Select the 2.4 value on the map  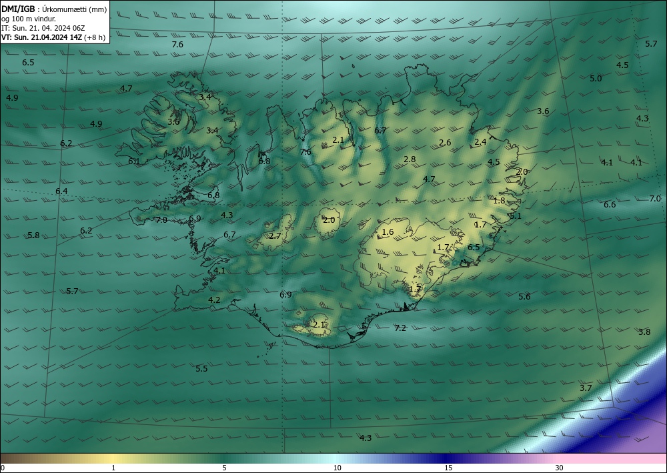click(x=480, y=142)
